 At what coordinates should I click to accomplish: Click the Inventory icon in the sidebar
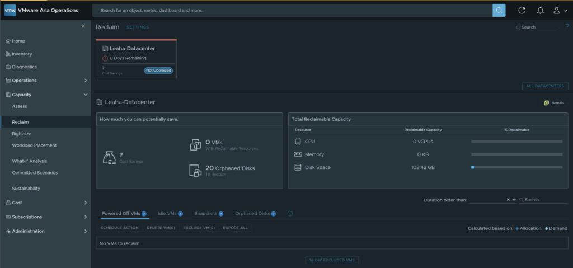[8, 54]
